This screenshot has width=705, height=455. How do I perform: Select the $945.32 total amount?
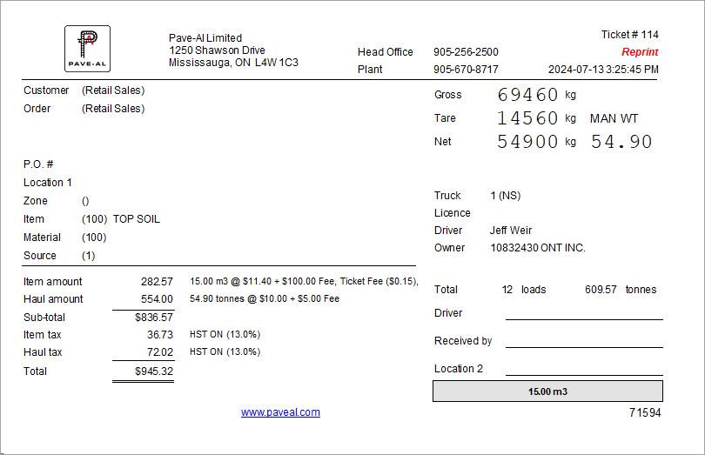[154, 371]
